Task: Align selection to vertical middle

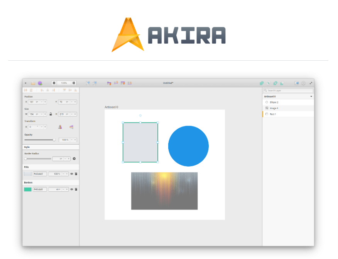Action: [70, 90]
